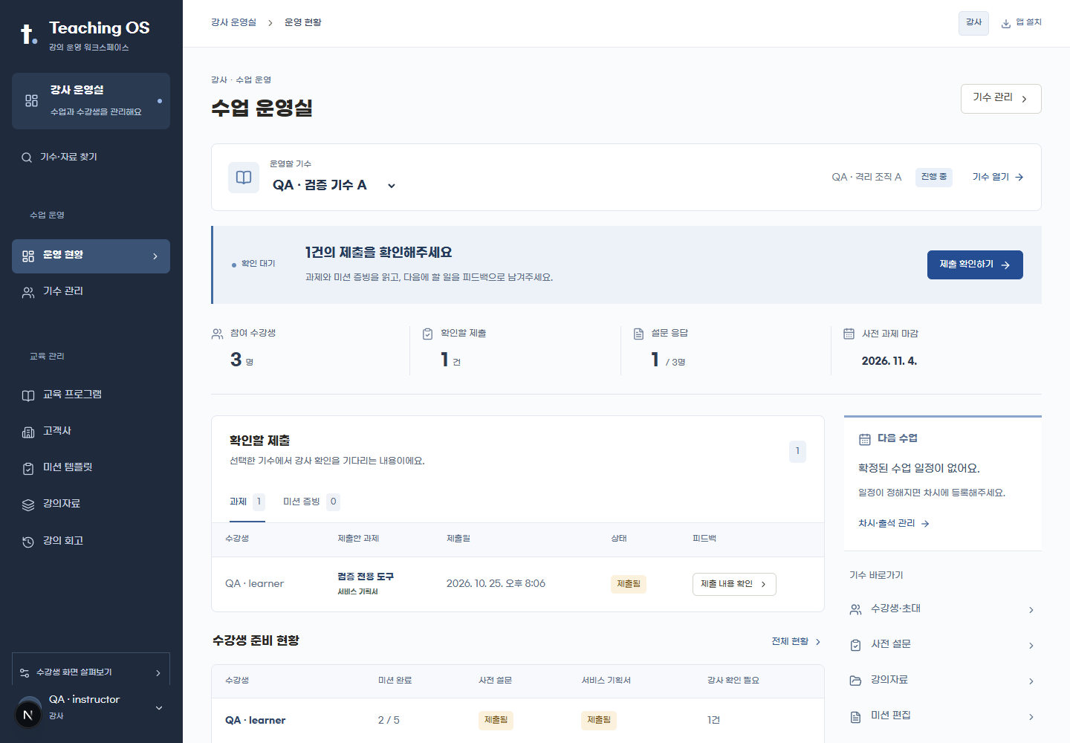This screenshot has height=743, width=1070.
Task: Click the 앱 설치 button label
Action: click(1028, 23)
